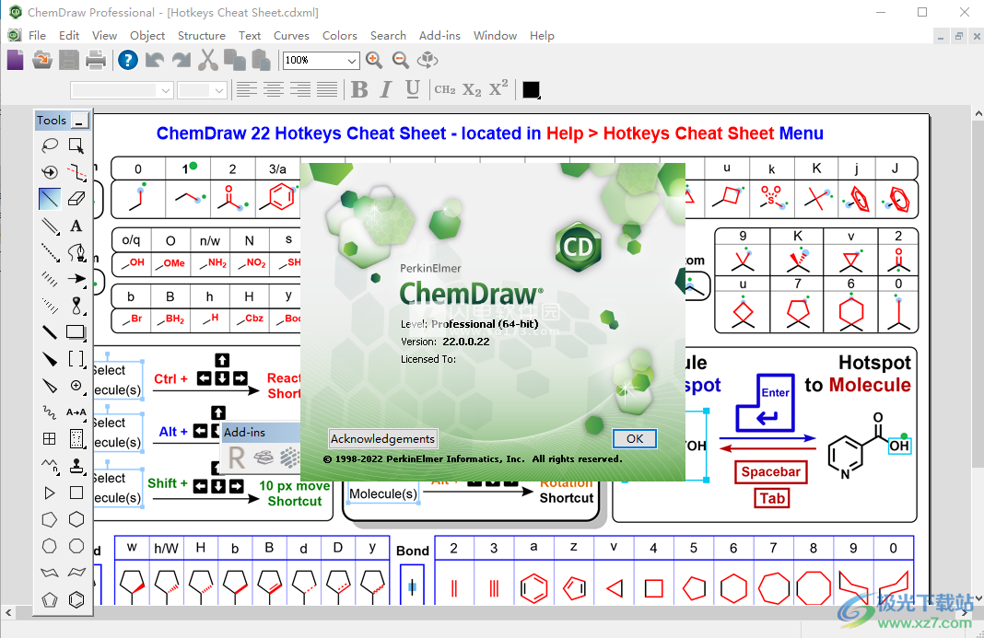Toggle Subscript X2 formatting
The width and height of the screenshot is (984, 638).
click(472, 89)
